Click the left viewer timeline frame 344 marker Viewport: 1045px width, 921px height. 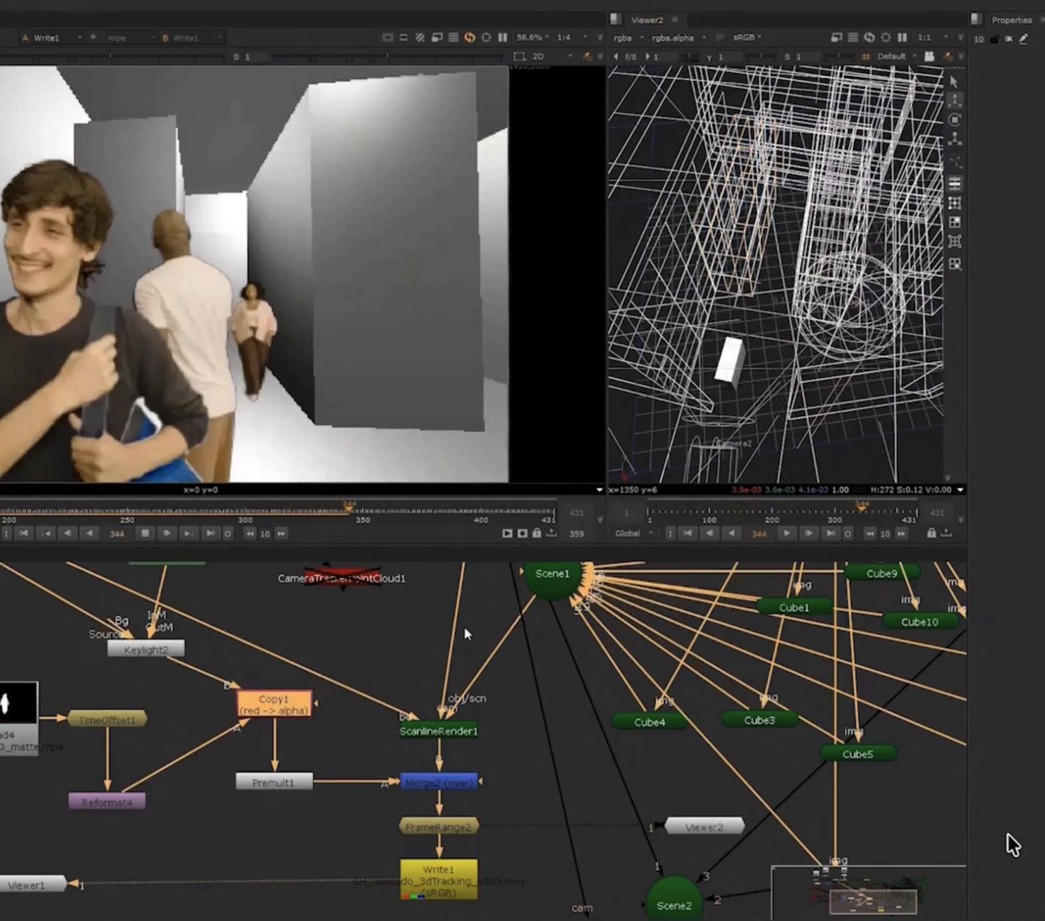pos(348,506)
